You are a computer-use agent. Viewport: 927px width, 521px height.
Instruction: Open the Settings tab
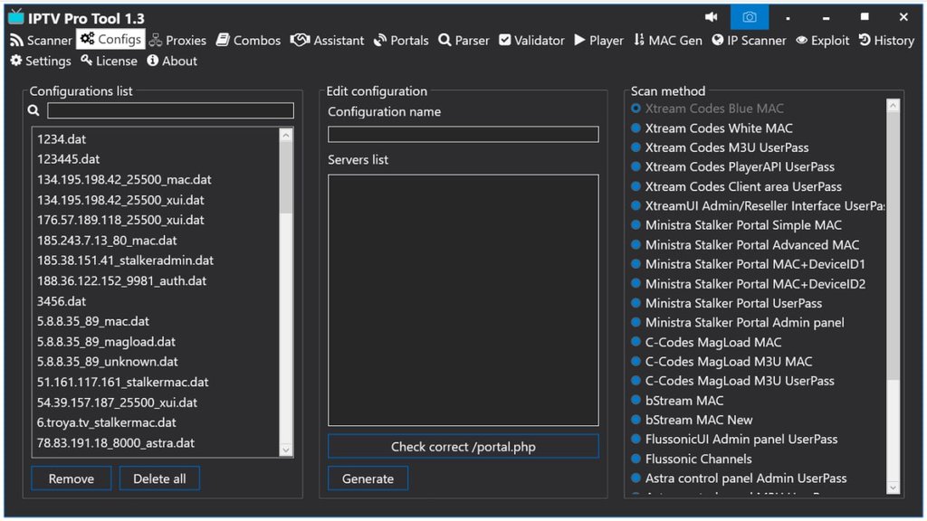coord(41,61)
